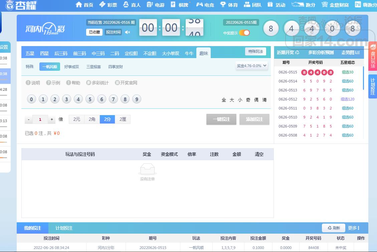Switch to the 计划投注 tab
This screenshot has height=252, width=377.
click(64, 228)
